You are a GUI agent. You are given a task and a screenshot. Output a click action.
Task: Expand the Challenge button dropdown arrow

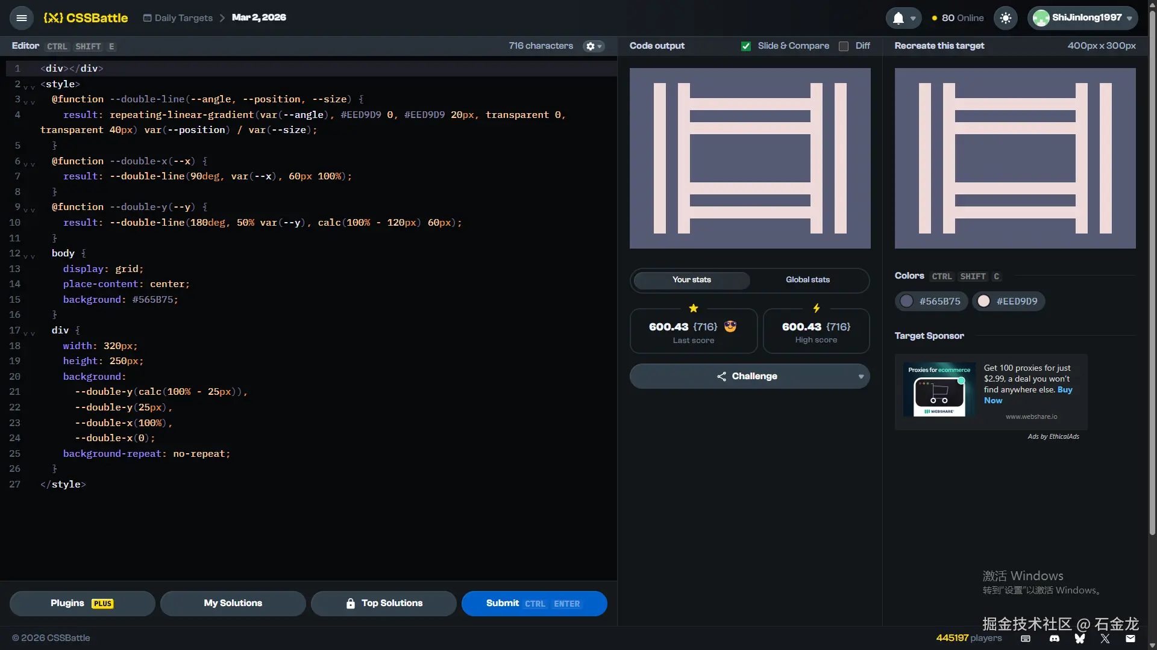coord(861,377)
